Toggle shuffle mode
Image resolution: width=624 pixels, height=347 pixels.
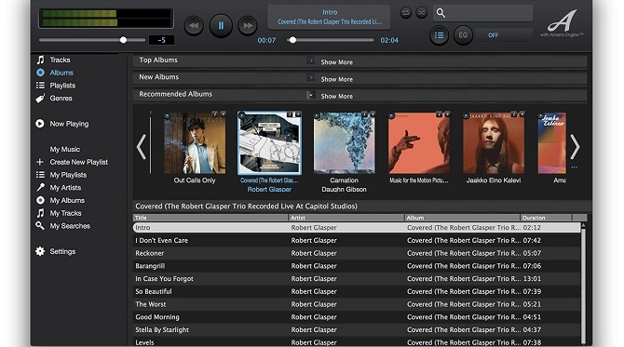point(422,13)
